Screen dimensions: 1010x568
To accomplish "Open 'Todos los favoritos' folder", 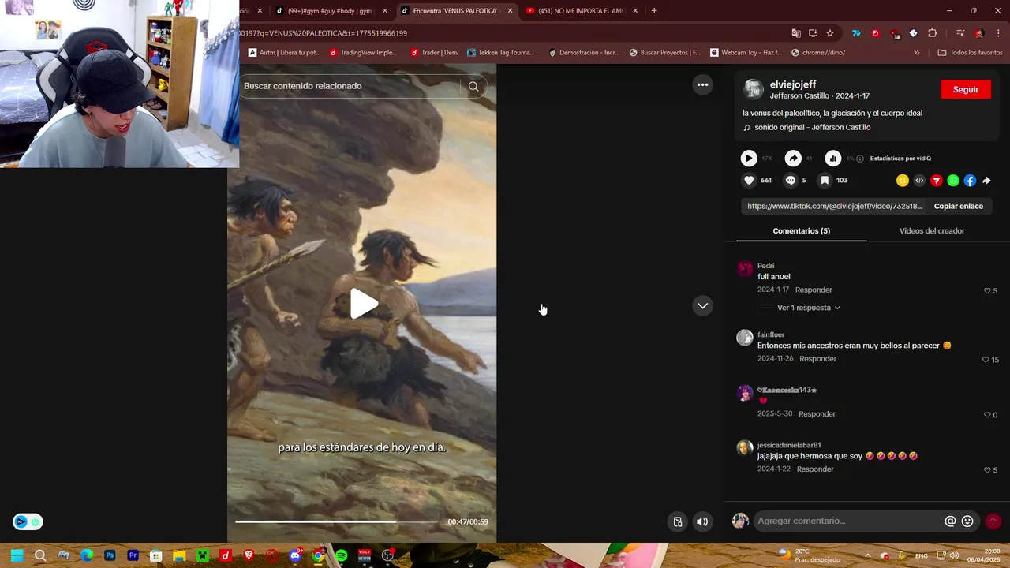I will click(x=970, y=53).
